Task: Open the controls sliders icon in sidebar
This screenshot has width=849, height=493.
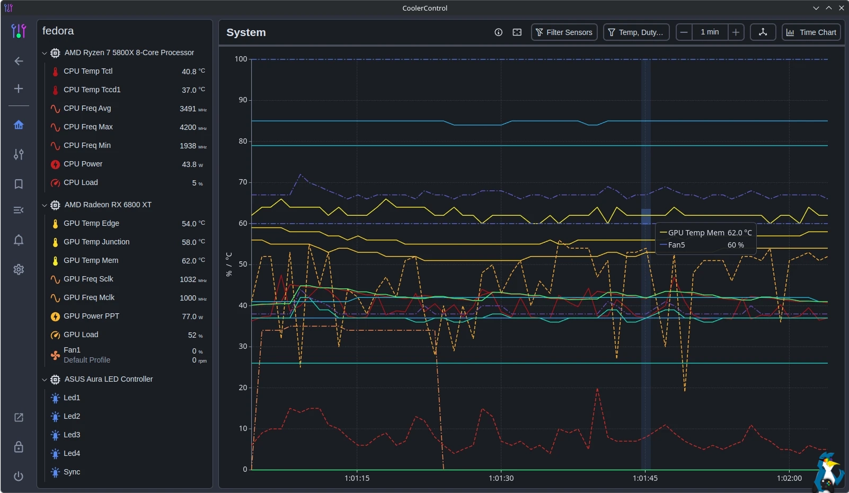Action: [19, 154]
